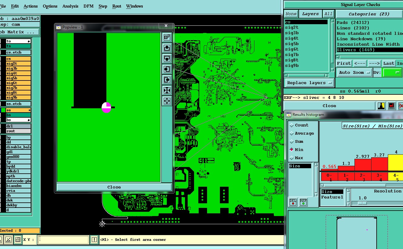Select the Min radio option
The width and height of the screenshot is (403, 249).
pyautogui.click(x=296, y=150)
